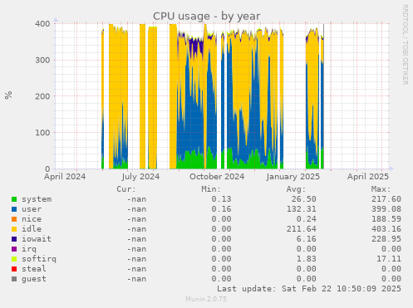Click system average value 26.50
Viewport: 413px width, 308px height.
coord(304,199)
